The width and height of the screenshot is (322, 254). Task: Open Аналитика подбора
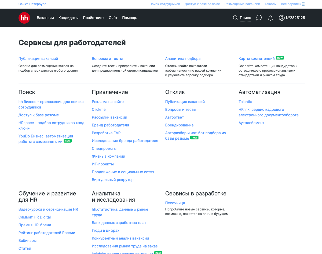click(x=183, y=59)
